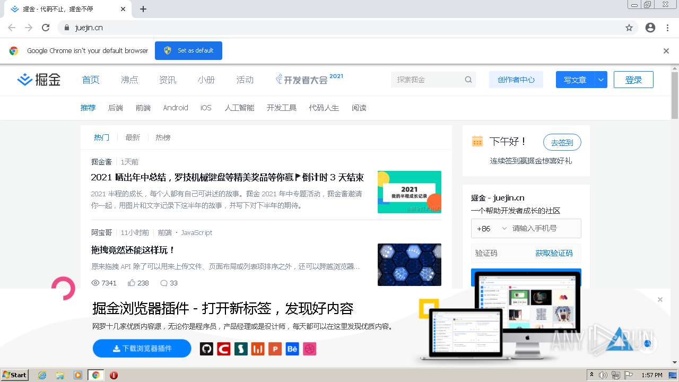This screenshot has height=382, width=679.
Task: Switch to the 阅读 category tab
Action: [359, 108]
